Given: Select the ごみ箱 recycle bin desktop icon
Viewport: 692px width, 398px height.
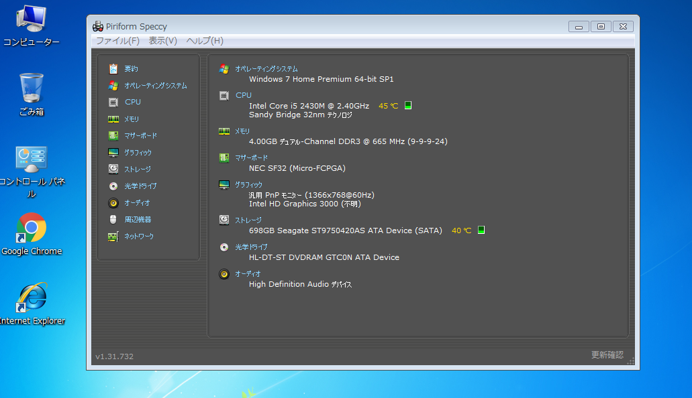Looking at the screenshot, I should click(32, 94).
